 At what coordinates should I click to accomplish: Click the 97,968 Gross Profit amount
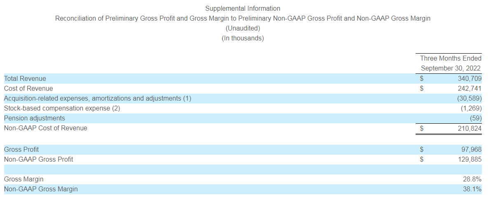471,149
